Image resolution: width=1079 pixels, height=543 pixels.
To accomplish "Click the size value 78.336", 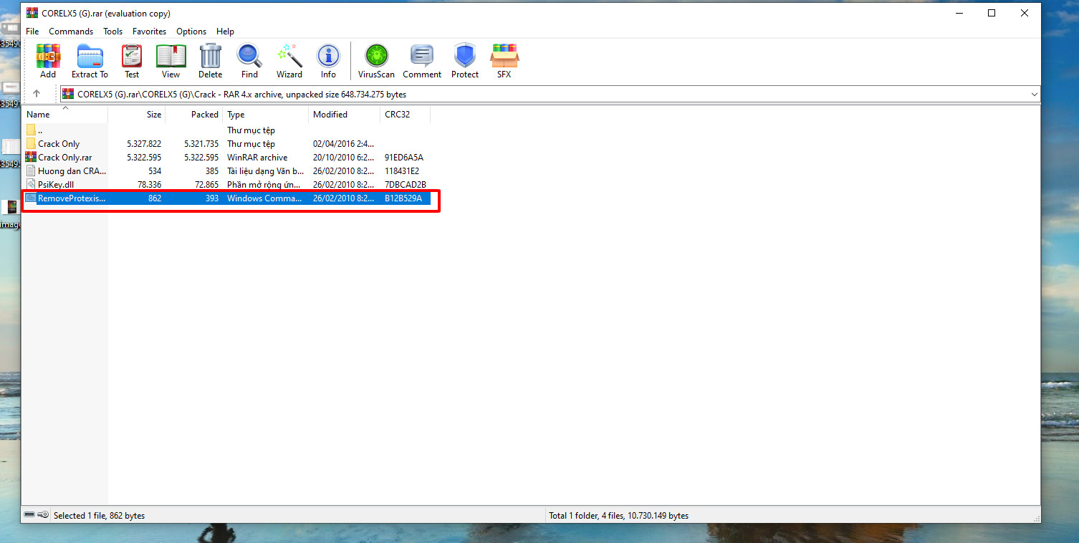I will point(149,185).
